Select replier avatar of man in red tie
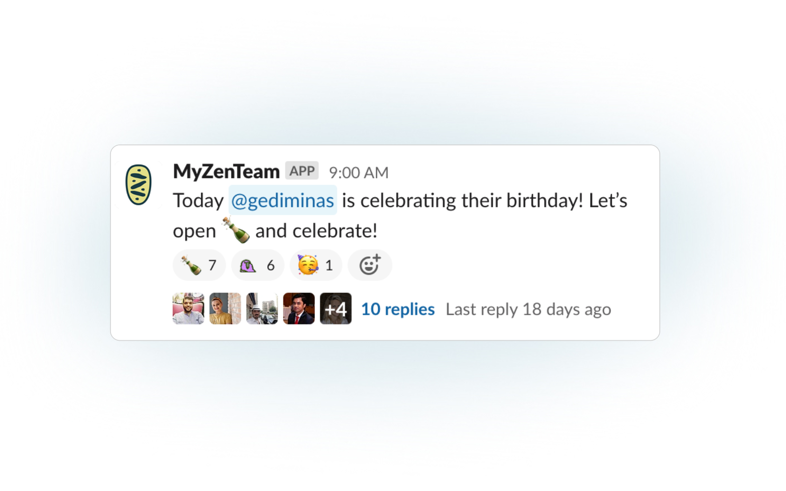This screenshot has width=786, height=491. point(299,308)
